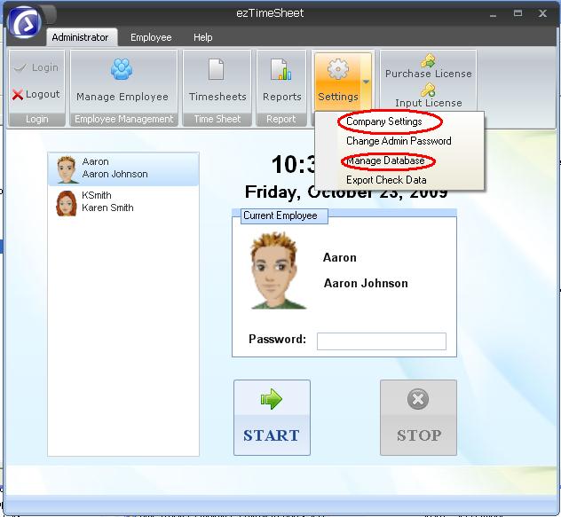Click the red X Logout icon
561x517 pixels.
(x=18, y=94)
